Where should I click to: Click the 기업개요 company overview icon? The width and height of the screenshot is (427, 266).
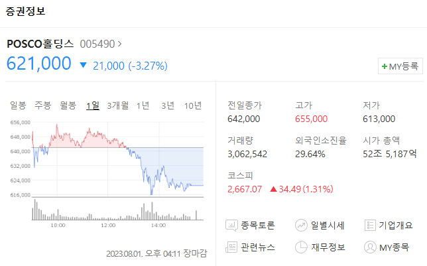(371, 226)
